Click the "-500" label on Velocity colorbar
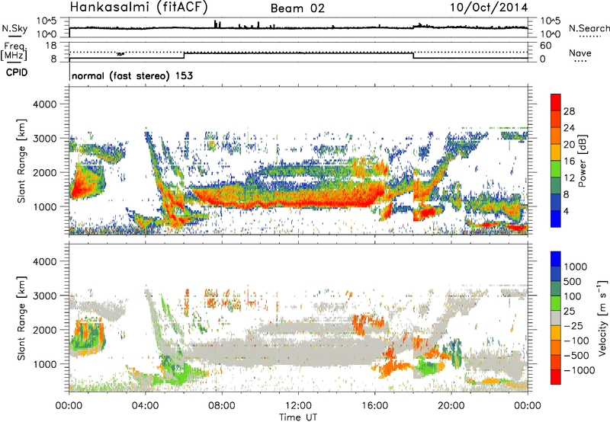Viewport: 610px width, 422px height. (576, 356)
